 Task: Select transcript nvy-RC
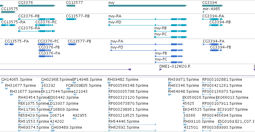tap(171, 37)
